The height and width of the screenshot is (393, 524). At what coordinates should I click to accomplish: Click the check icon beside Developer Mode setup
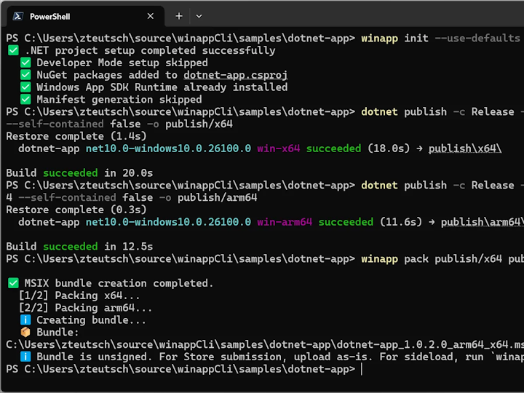pyautogui.click(x=25, y=63)
